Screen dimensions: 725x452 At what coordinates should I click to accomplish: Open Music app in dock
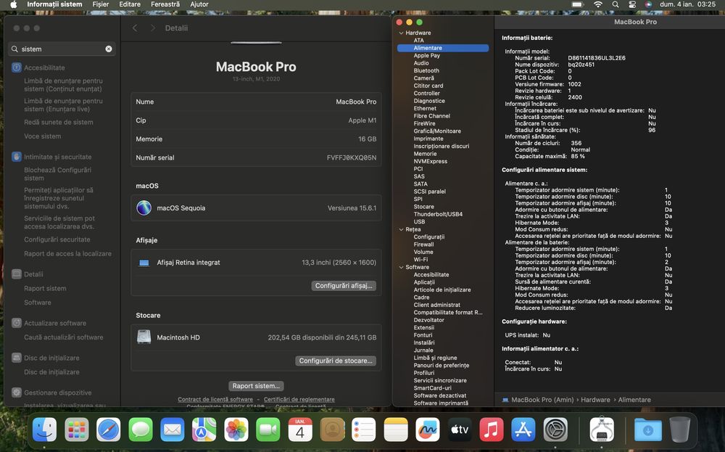[492, 430]
